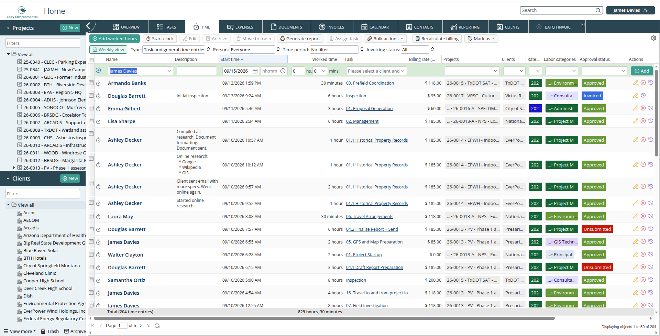Go to the next page arrow
Viewport: 660px width, 336px height.
(x=141, y=326)
